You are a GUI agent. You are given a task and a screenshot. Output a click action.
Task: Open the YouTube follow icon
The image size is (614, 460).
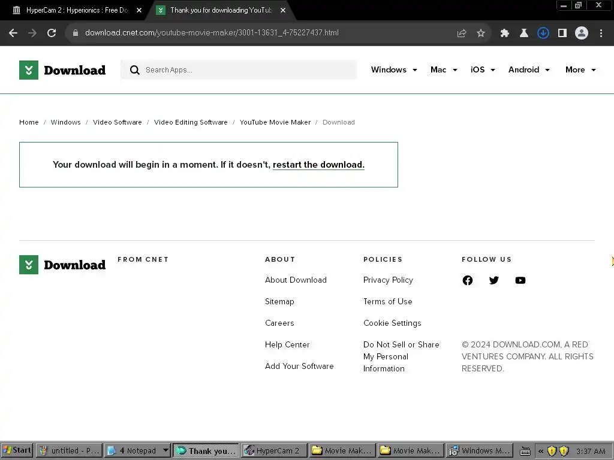click(x=520, y=280)
